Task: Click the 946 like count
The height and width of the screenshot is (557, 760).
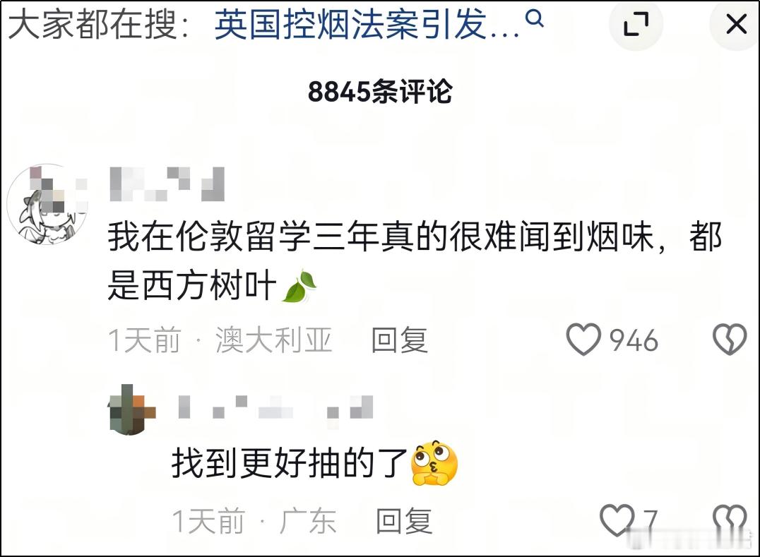Action: (x=634, y=340)
